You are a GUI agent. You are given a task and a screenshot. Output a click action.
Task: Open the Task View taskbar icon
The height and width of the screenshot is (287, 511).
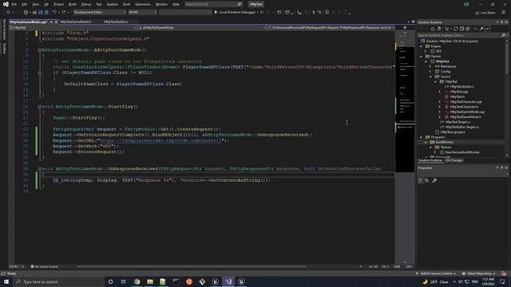[x=124, y=281]
